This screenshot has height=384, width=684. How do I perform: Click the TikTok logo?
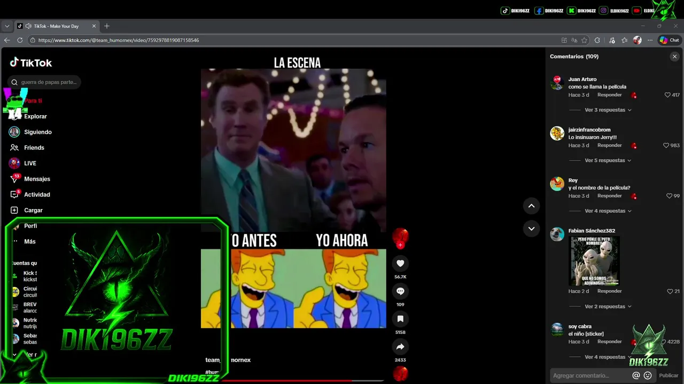coord(30,62)
